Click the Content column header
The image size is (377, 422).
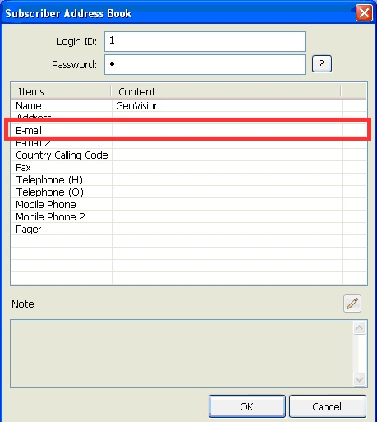[x=226, y=91]
